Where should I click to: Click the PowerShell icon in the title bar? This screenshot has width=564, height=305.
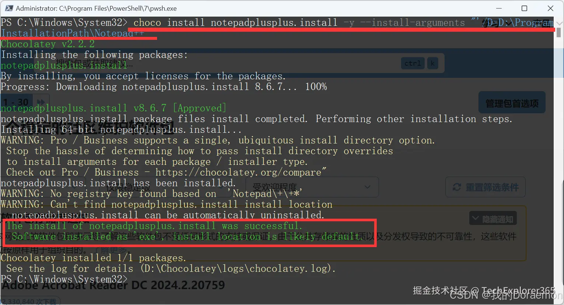click(x=9, y=8)
